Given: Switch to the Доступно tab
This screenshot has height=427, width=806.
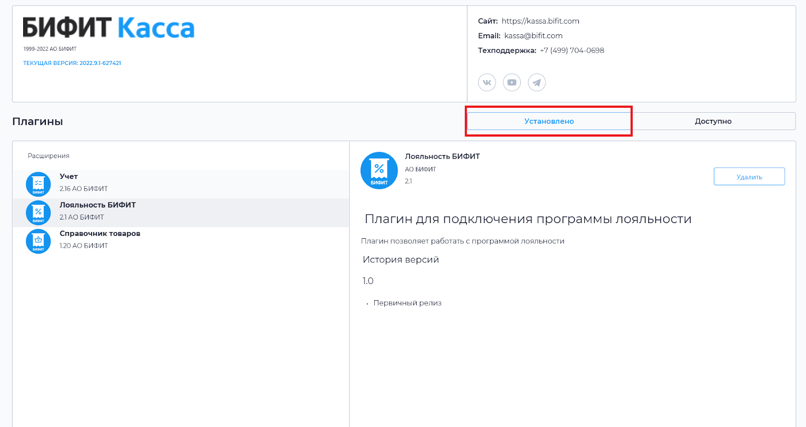Looking at the screenshot, I should point(713,121).
